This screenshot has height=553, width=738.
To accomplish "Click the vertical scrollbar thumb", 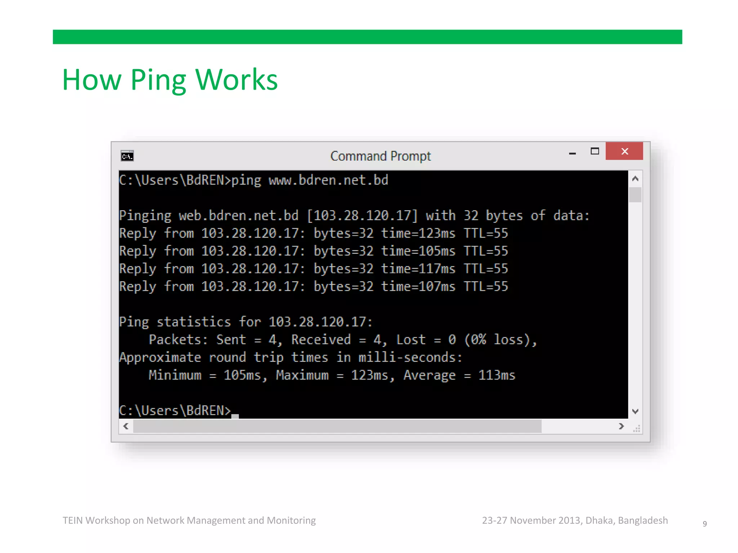I will point(635,195).
